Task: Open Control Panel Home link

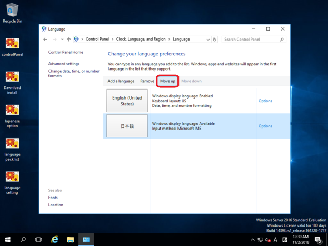Action: [x=65, y=52]
